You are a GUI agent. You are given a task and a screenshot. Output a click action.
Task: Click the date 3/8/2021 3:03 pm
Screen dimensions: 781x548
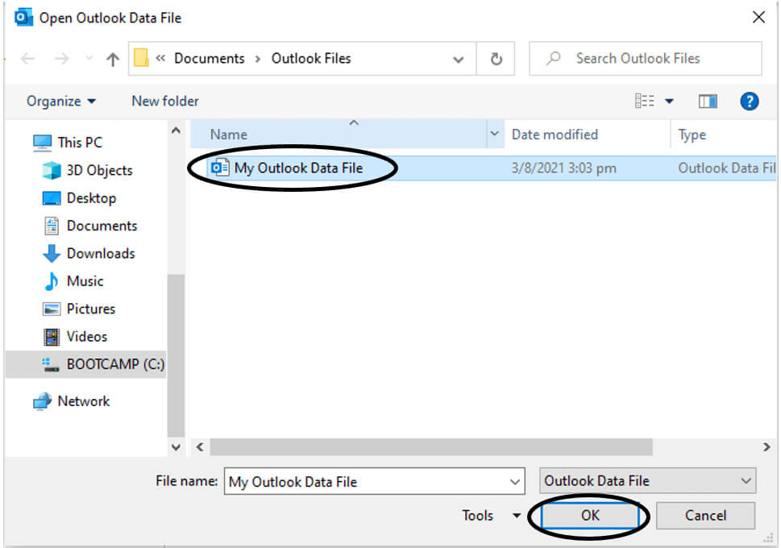click(x=564, y=168)
